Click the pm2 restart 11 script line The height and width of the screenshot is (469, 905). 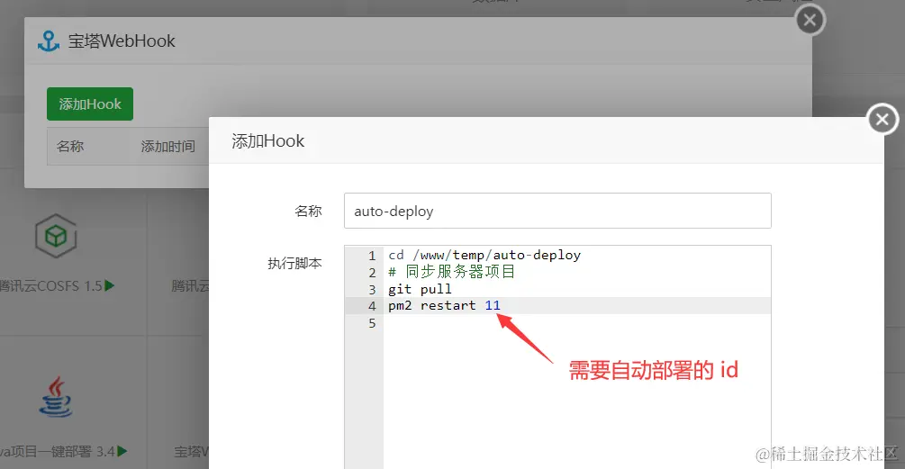point(444,305)
